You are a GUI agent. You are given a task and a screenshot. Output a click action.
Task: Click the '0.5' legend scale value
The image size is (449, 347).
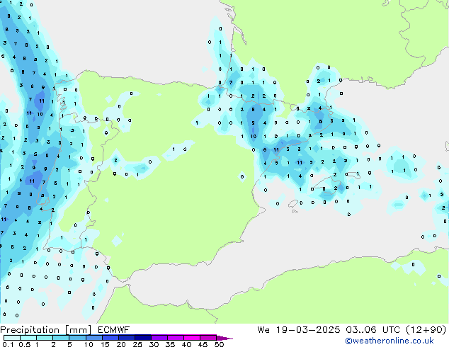pos(25,344)
